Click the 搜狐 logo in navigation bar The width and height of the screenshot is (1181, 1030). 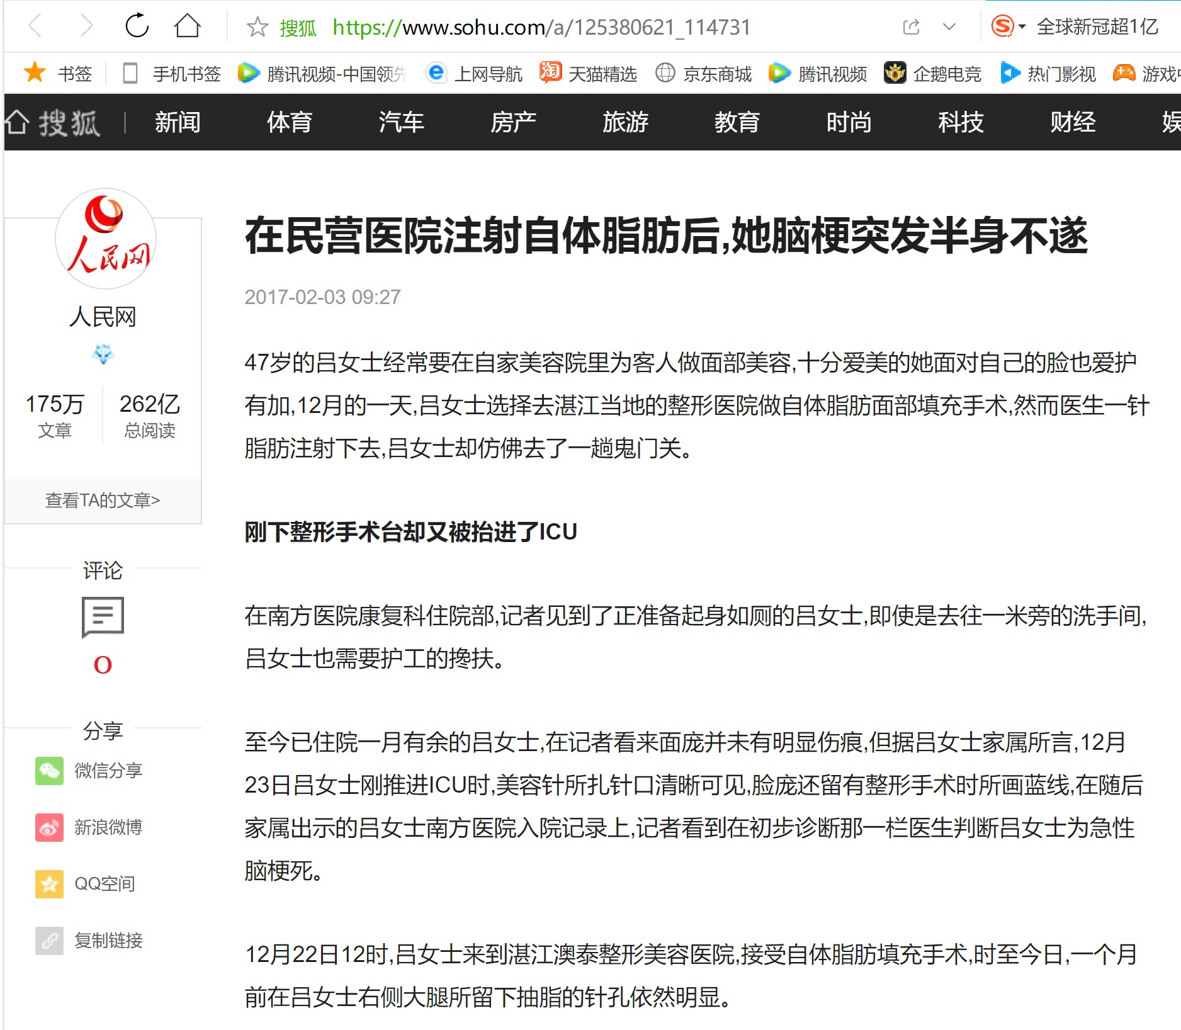[69, 122]
